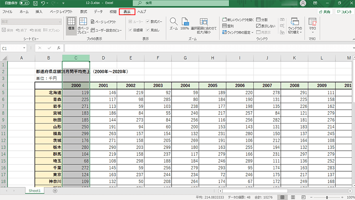Open ユーザー設定のビュー custom views
The image size is (355, 200).
(x=106, y=30)
